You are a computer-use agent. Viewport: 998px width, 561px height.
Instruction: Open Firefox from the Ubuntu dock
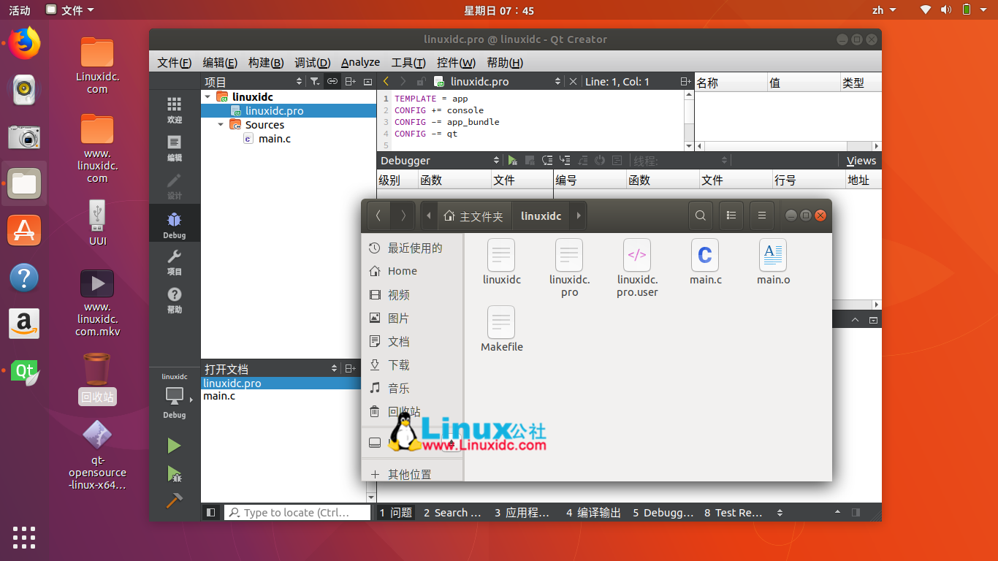24,43
